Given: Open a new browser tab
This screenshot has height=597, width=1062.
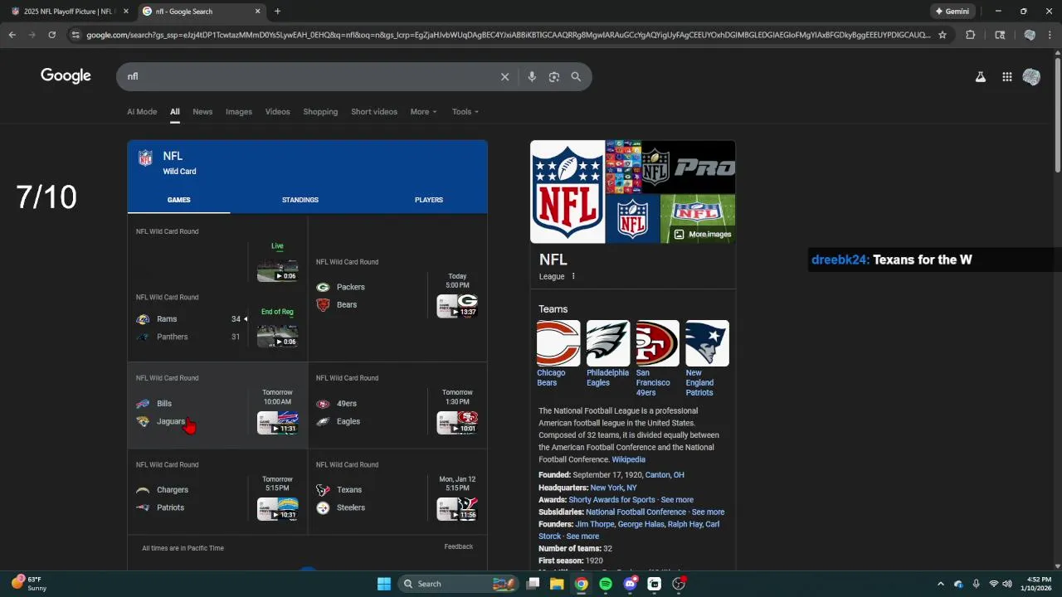Looking at the screenshot, I should [x=277, y=12].
